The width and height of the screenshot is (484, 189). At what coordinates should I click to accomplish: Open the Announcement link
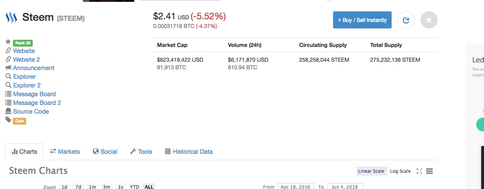coord(33,68)
